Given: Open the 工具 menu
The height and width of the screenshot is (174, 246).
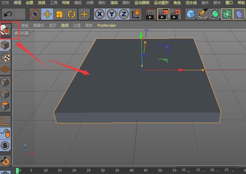Looking at the screenshot, I should (53, 3).
